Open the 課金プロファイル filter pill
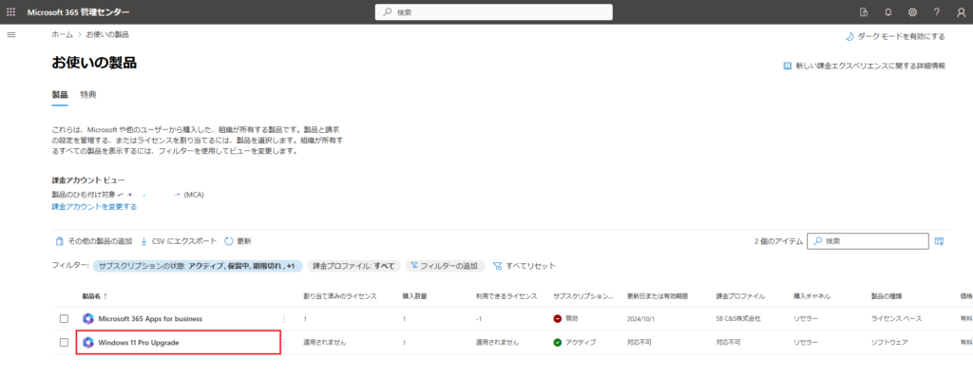 [353, 266]
